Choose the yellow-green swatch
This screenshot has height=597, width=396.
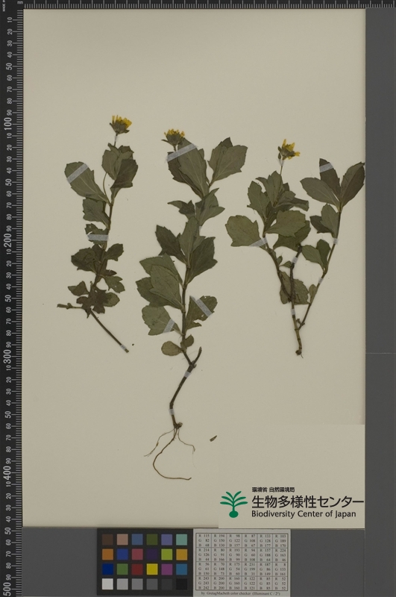(167, 554)
